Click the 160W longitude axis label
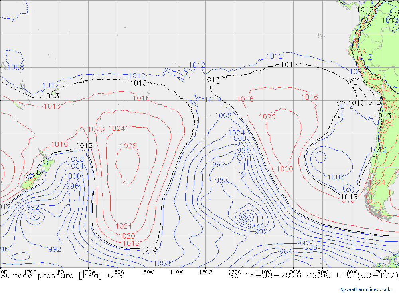The image size is (399, 293). 118,272
